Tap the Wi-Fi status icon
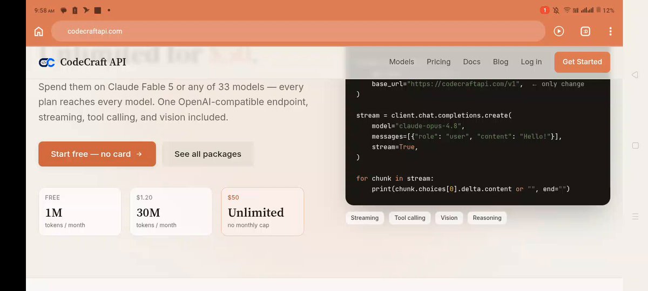 [567, 10]
